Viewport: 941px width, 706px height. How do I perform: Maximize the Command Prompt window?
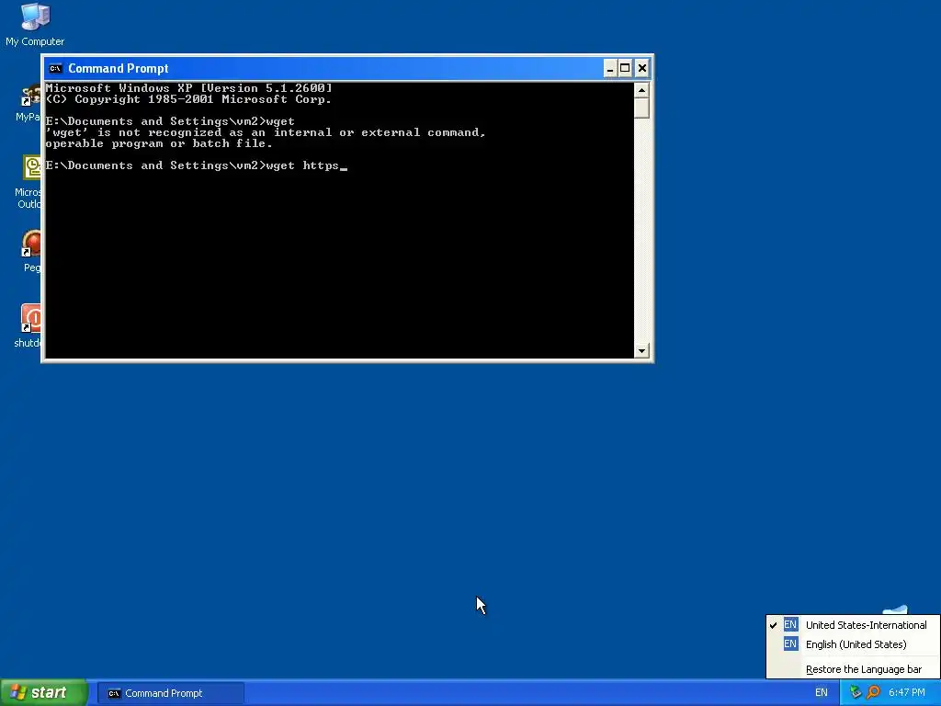tap(625, 68)
